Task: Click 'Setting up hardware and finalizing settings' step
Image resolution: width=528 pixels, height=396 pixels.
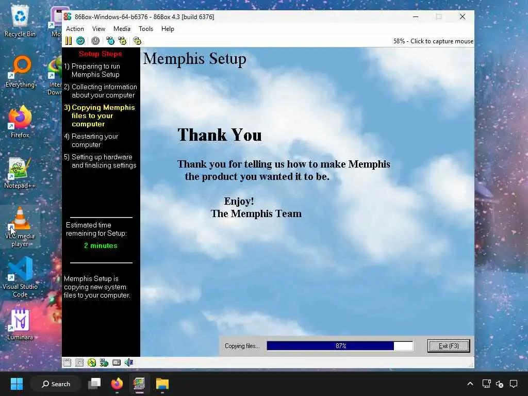Action: 101,161
